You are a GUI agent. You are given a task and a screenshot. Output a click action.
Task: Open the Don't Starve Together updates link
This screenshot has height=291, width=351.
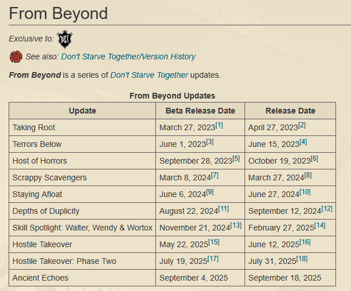pyautogui.click(x=149, y=75)
